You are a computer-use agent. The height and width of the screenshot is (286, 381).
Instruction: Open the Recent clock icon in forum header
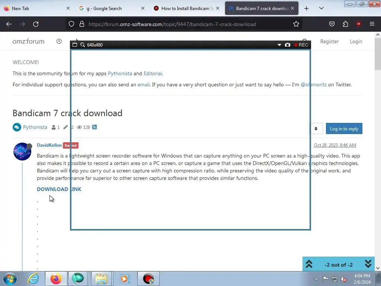59,41
